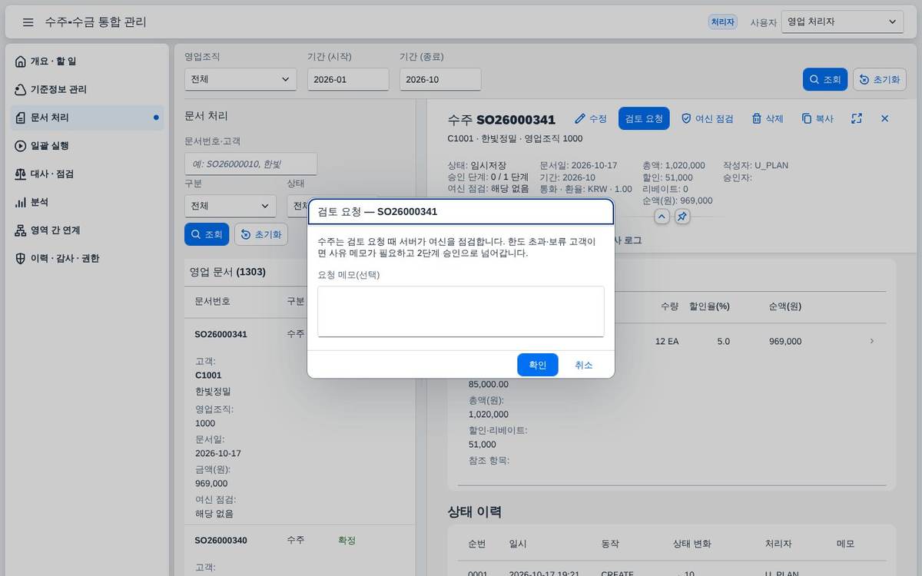This screenshot has width=922, height=576.
Task: Click the 문서번호·고객 search input
Action: [250, 164]
